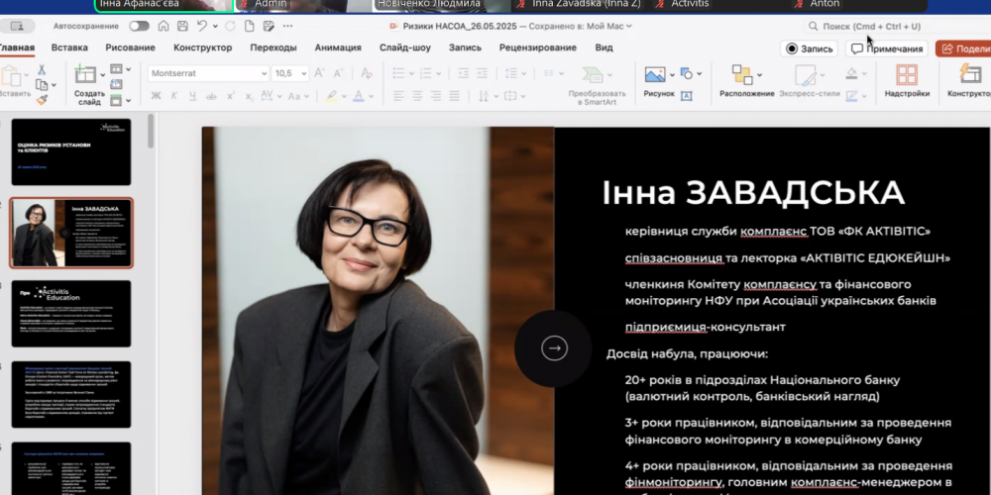Open the font size 10,5 dropdown

(x=303, y=73)
